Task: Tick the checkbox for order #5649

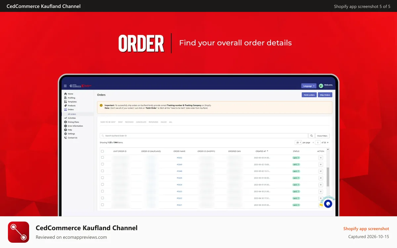Action: [x=103, y=164]
